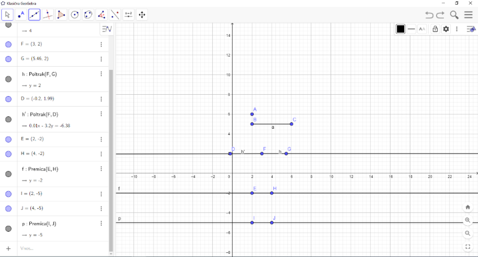
Task: Open options menu for h' : Poltrak(F, D)
Action: coord(101,114)
